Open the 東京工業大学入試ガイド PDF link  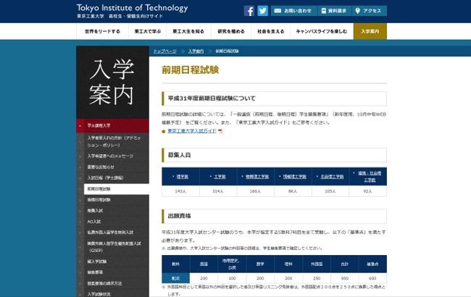click(x=192, y=131)
